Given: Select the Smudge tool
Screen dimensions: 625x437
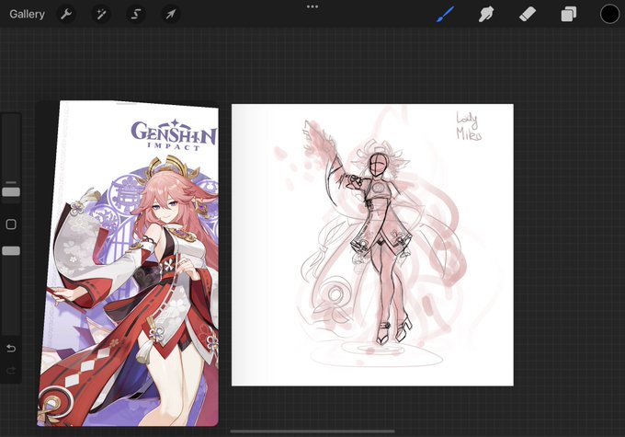Looking at the screenshot, I should [486, 15].
